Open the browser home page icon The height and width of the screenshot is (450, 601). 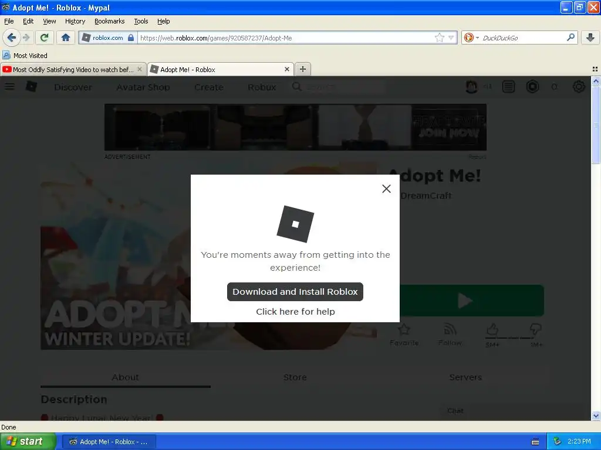[x=66, y=37]
